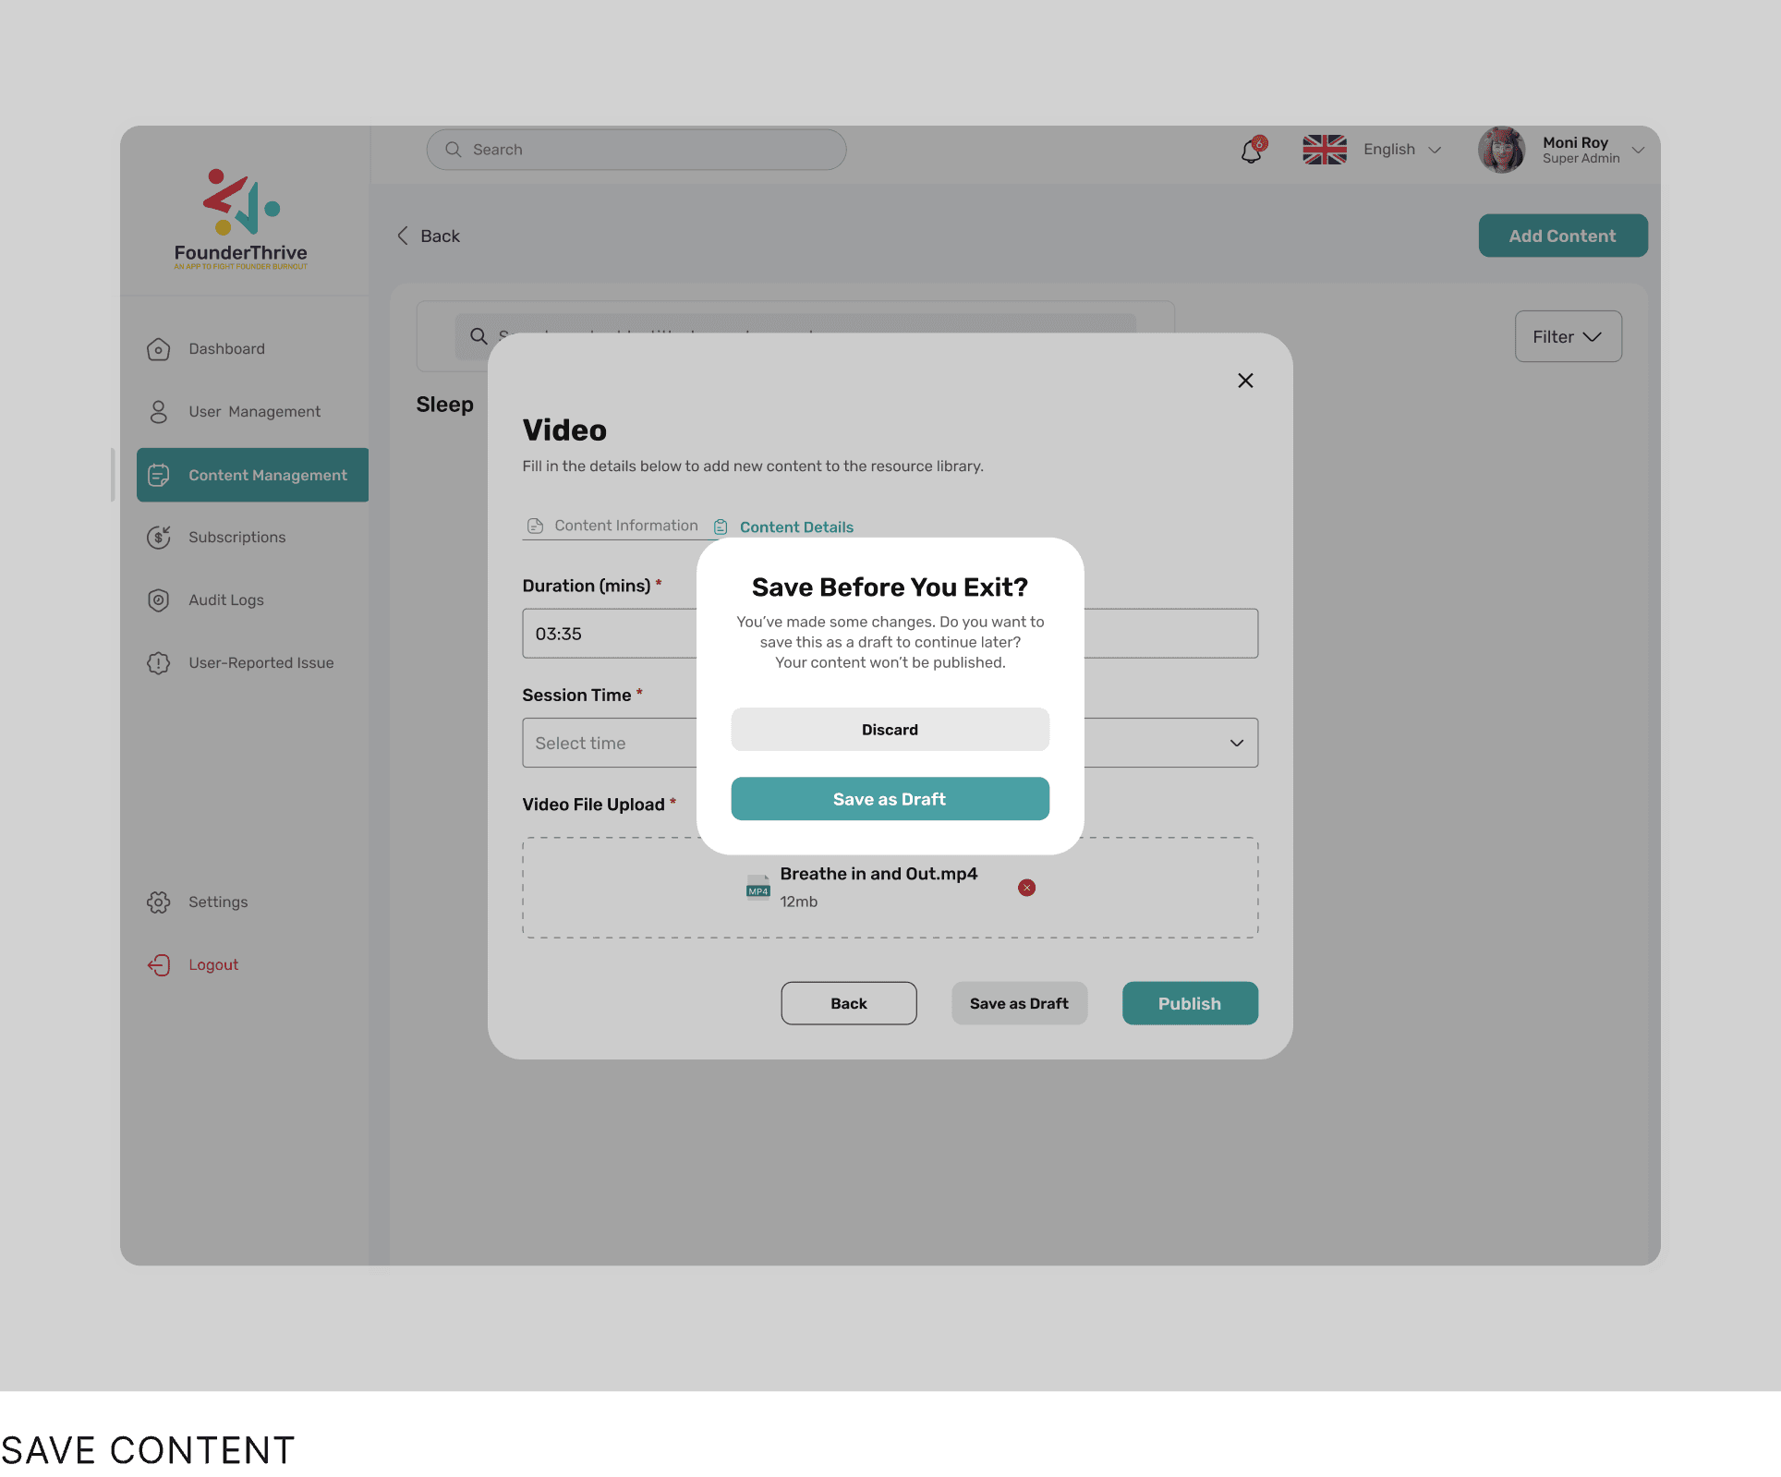Click the Subscriptions dollar icon
The width and height of the screenshot is (1781, 1477).
coord(159,538)
